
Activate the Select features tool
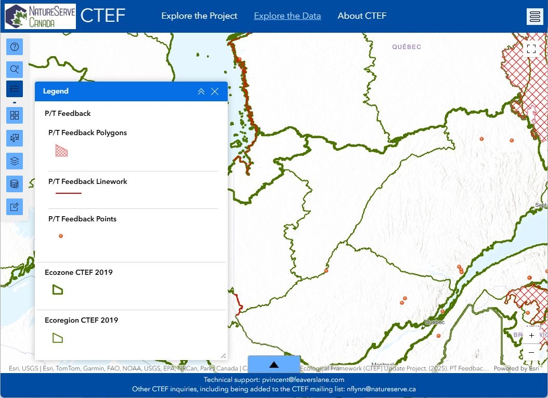click(x=15, y=138)
